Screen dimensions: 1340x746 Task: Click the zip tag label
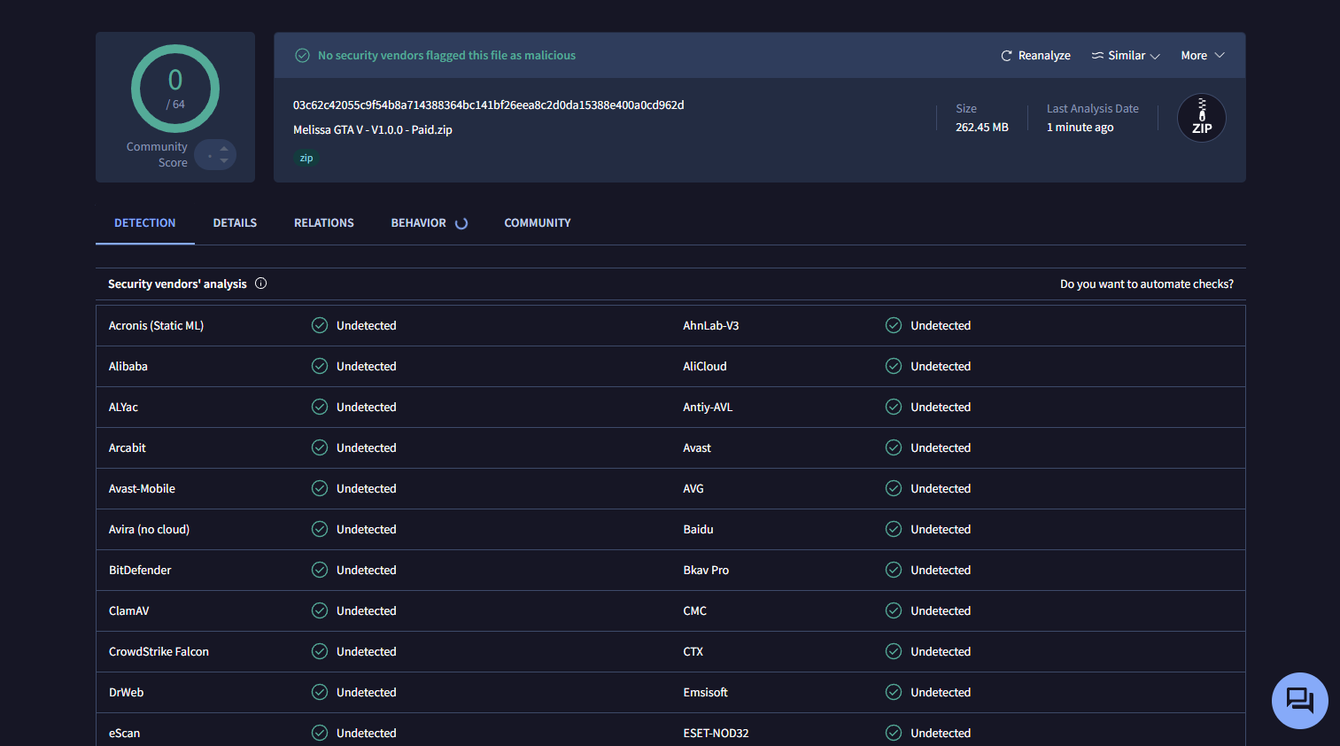306,159
